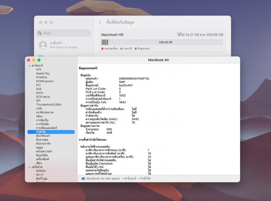Click device name value bq20z451
The height and width of the screenshot is (201, 271).
tap(126, 85)
